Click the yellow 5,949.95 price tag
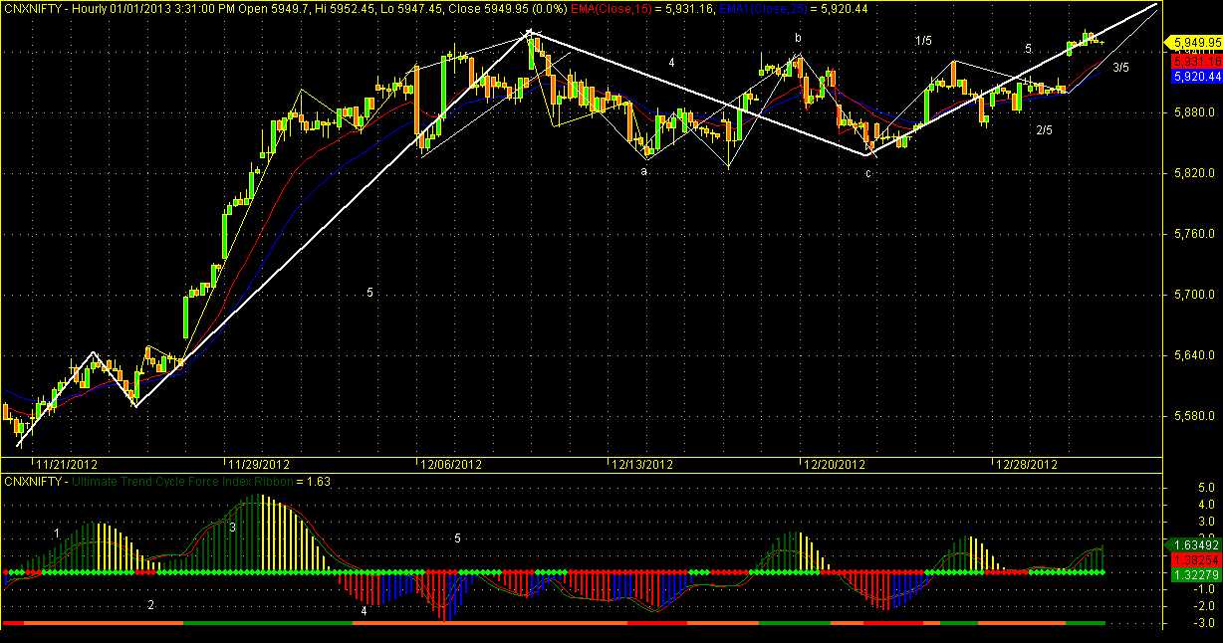1223x643 pixels. click(1195, 42)
